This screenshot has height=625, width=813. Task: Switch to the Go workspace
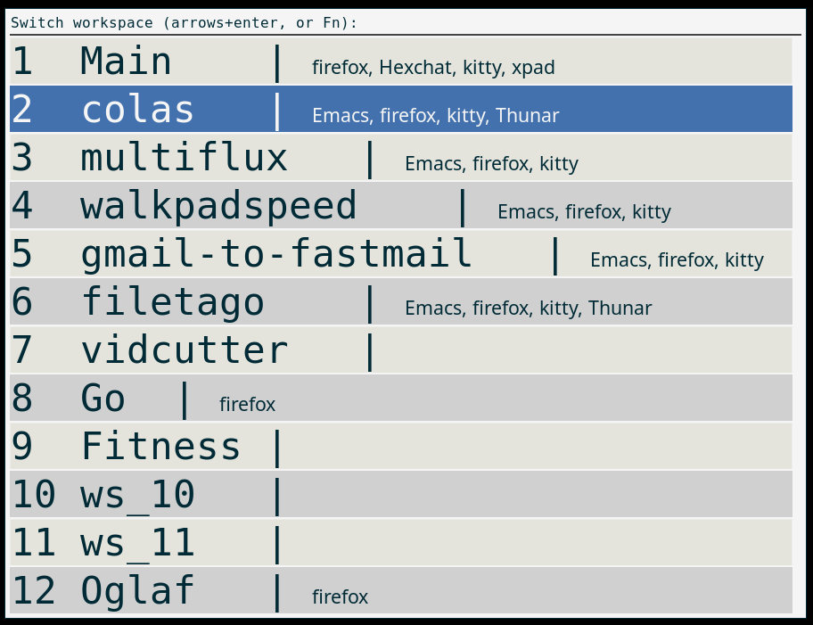pos(401,398)
